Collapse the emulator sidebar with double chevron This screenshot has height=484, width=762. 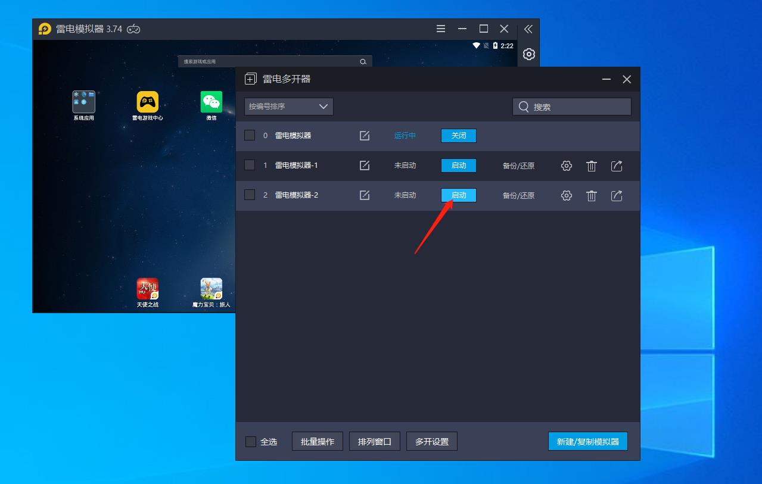coord(528,29)
